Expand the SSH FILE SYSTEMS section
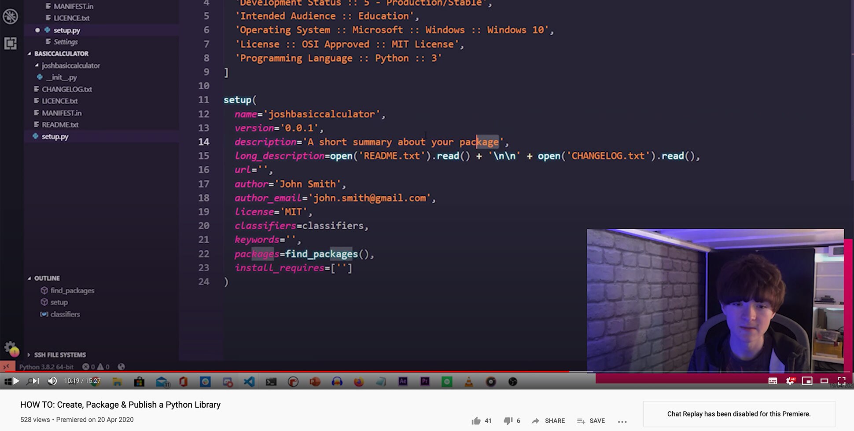 [60, 355]
